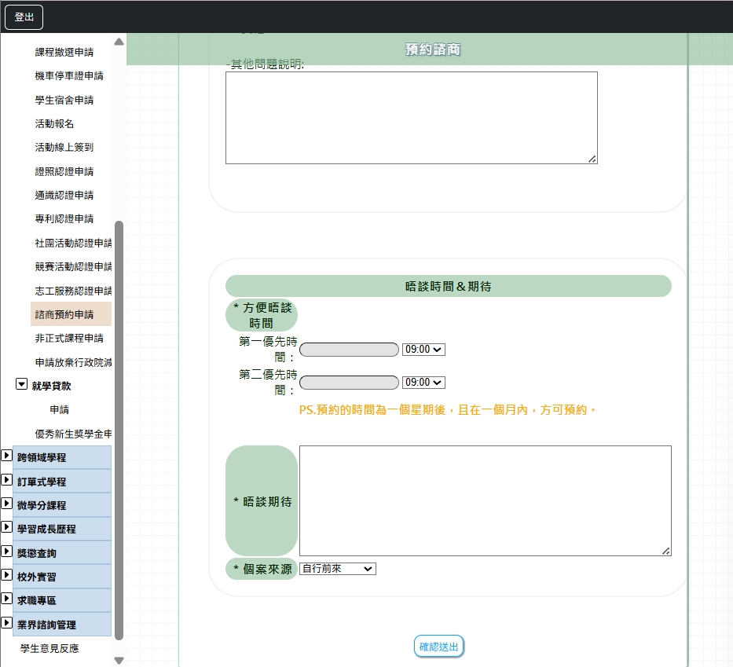Open 獎懲查詢 via its arrow icon

[x=6, y=552]
